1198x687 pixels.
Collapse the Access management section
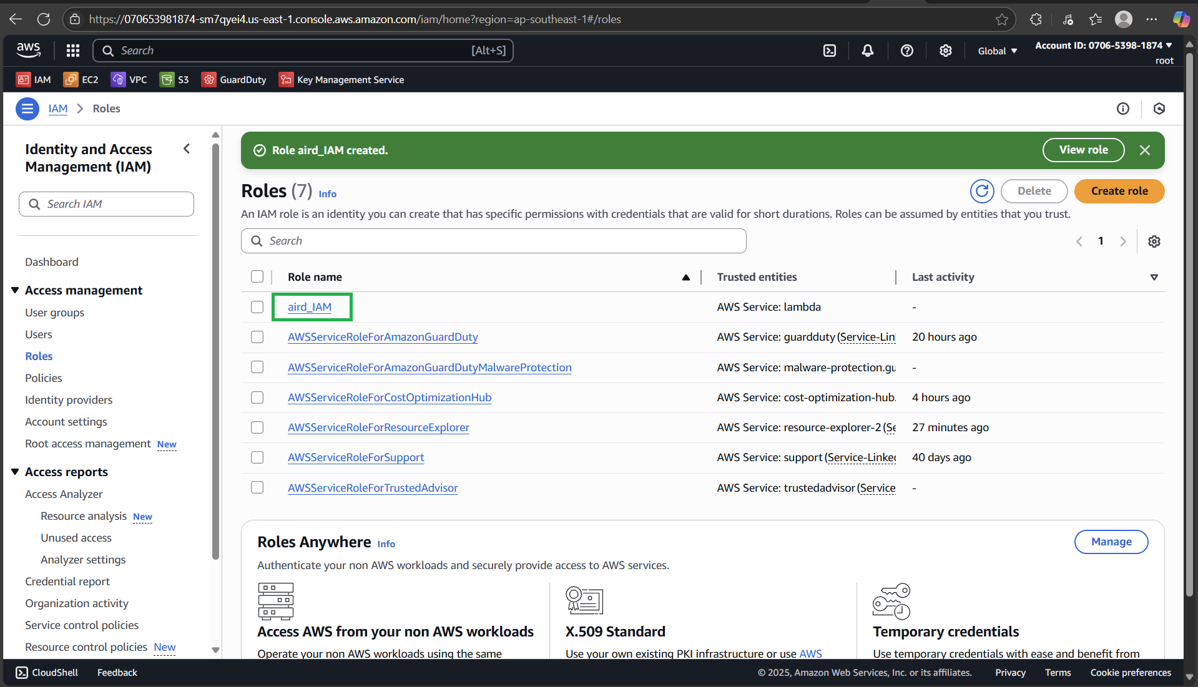point(15,290)
